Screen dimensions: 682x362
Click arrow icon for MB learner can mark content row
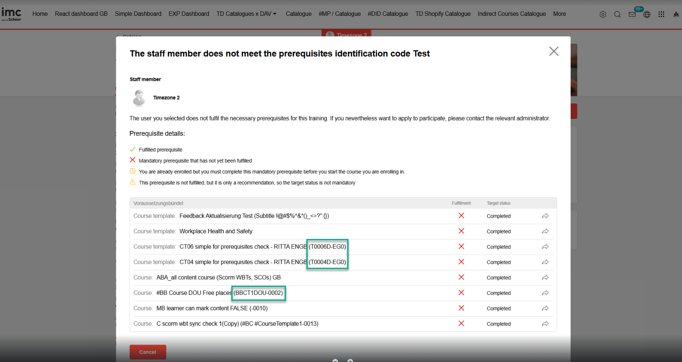point(545,309)
